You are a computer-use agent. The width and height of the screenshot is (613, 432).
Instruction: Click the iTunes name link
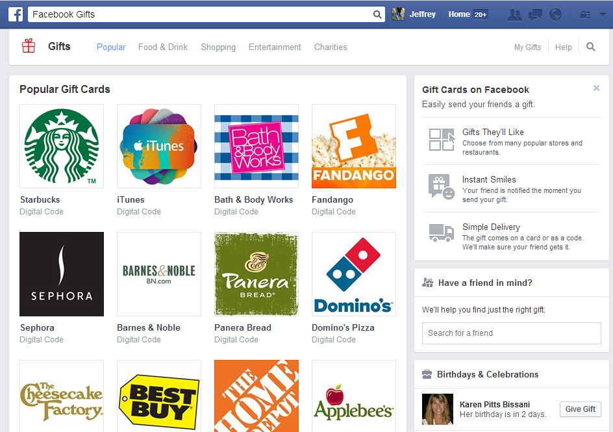(131, 200)
